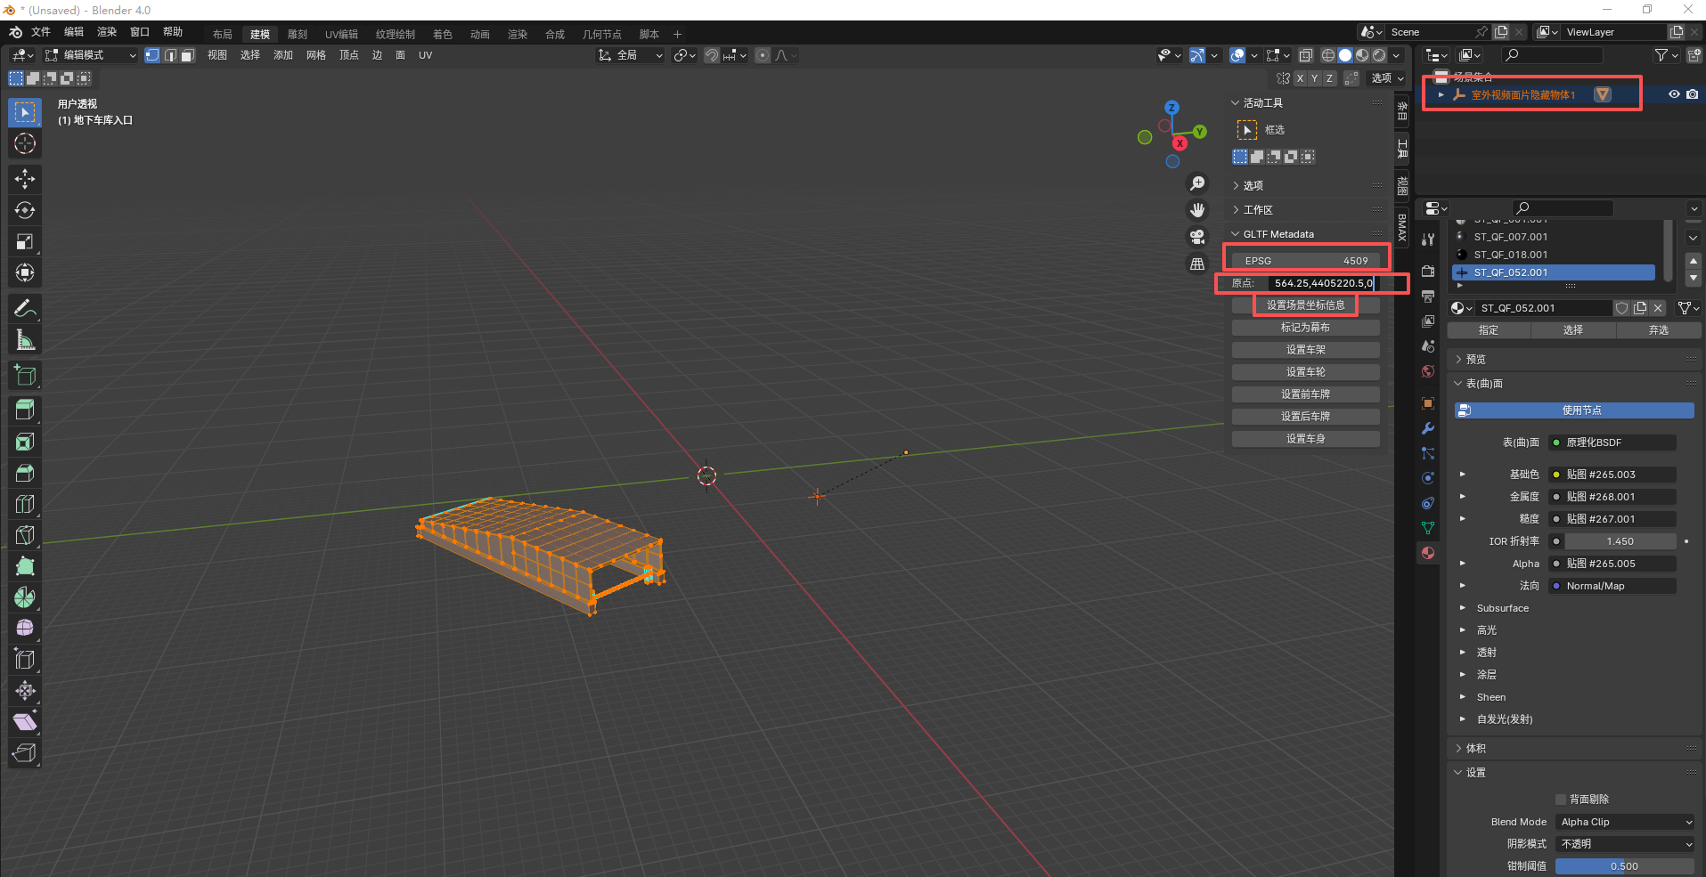Image resolution: width=1706 pixels, height=877 pixels.
Task: Click the zoom magnifier viewport icon
Action: coord(1197,183)
